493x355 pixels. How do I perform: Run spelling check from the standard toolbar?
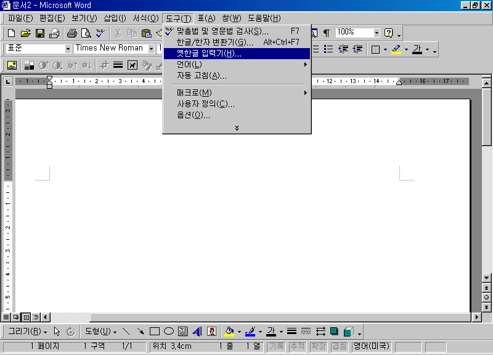click(x=100, y=33)
